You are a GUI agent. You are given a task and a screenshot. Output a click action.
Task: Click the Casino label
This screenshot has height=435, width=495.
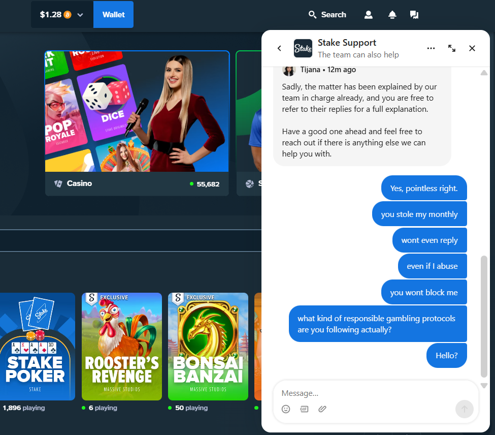(79, 183)
